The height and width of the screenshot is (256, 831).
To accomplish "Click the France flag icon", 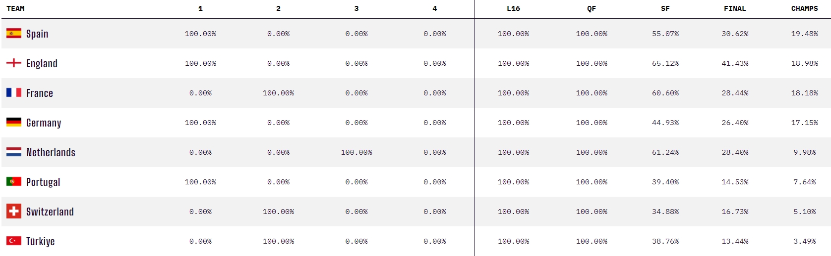I will 14,92.
